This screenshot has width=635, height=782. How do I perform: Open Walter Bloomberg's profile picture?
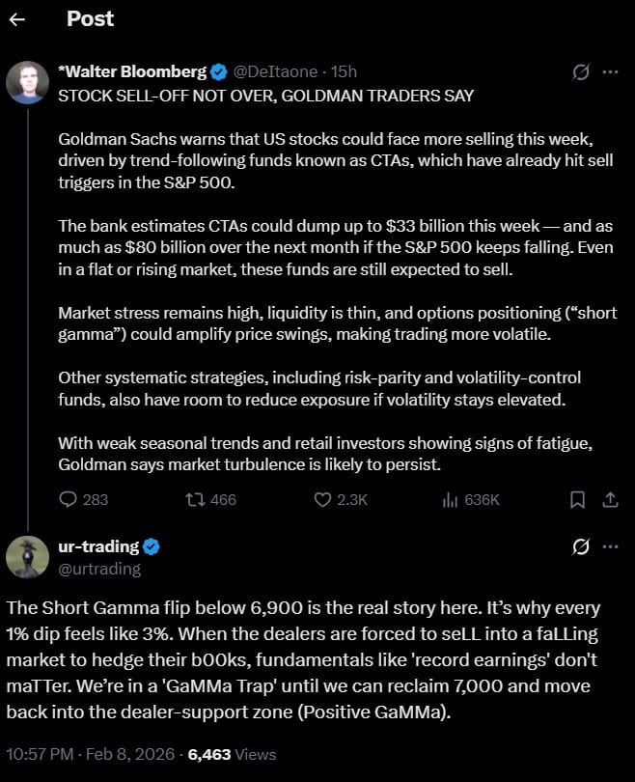point(28,82)
